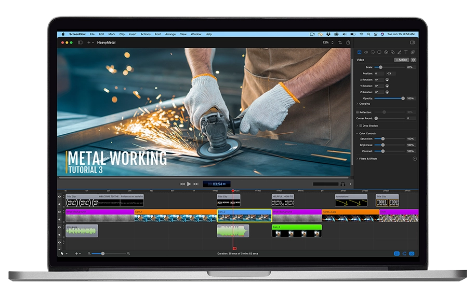Open the add media plus dropdown in toolbar

(90, 43)
